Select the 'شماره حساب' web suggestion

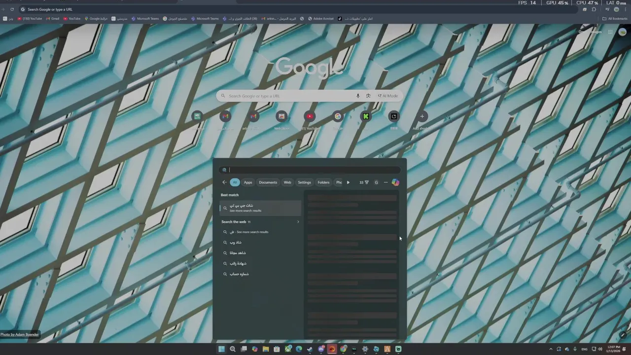tap(260, 274)
